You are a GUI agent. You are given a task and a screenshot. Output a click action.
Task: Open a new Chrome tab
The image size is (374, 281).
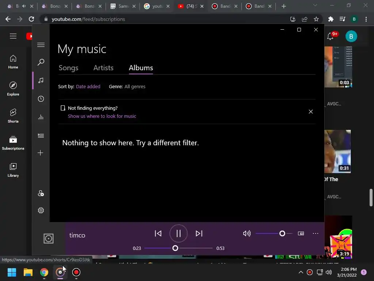coord(283,6)
